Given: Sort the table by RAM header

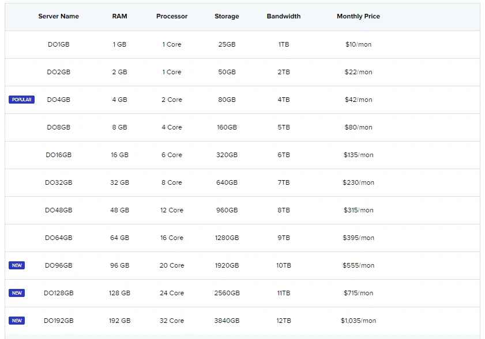Looking at the screenshot, I should click(119, 16).
